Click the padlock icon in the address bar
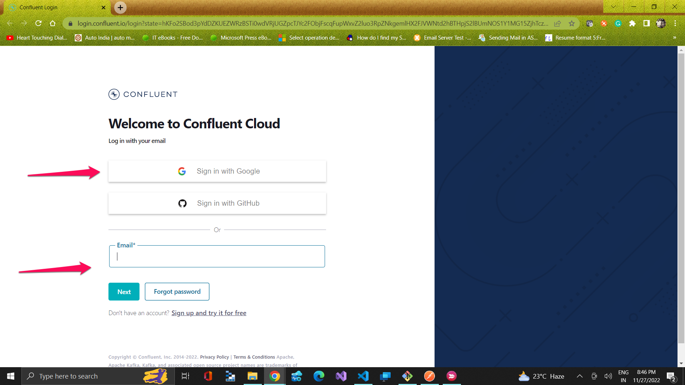685x385 pixels. click(x=70, y=24)
